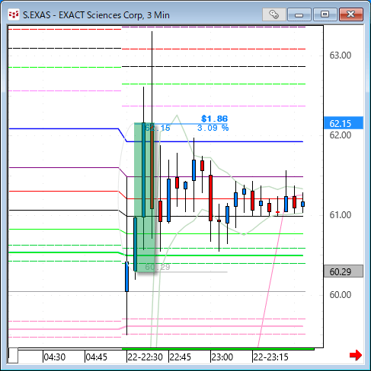Click the S.EXAS title bar text

click(96, 15)
